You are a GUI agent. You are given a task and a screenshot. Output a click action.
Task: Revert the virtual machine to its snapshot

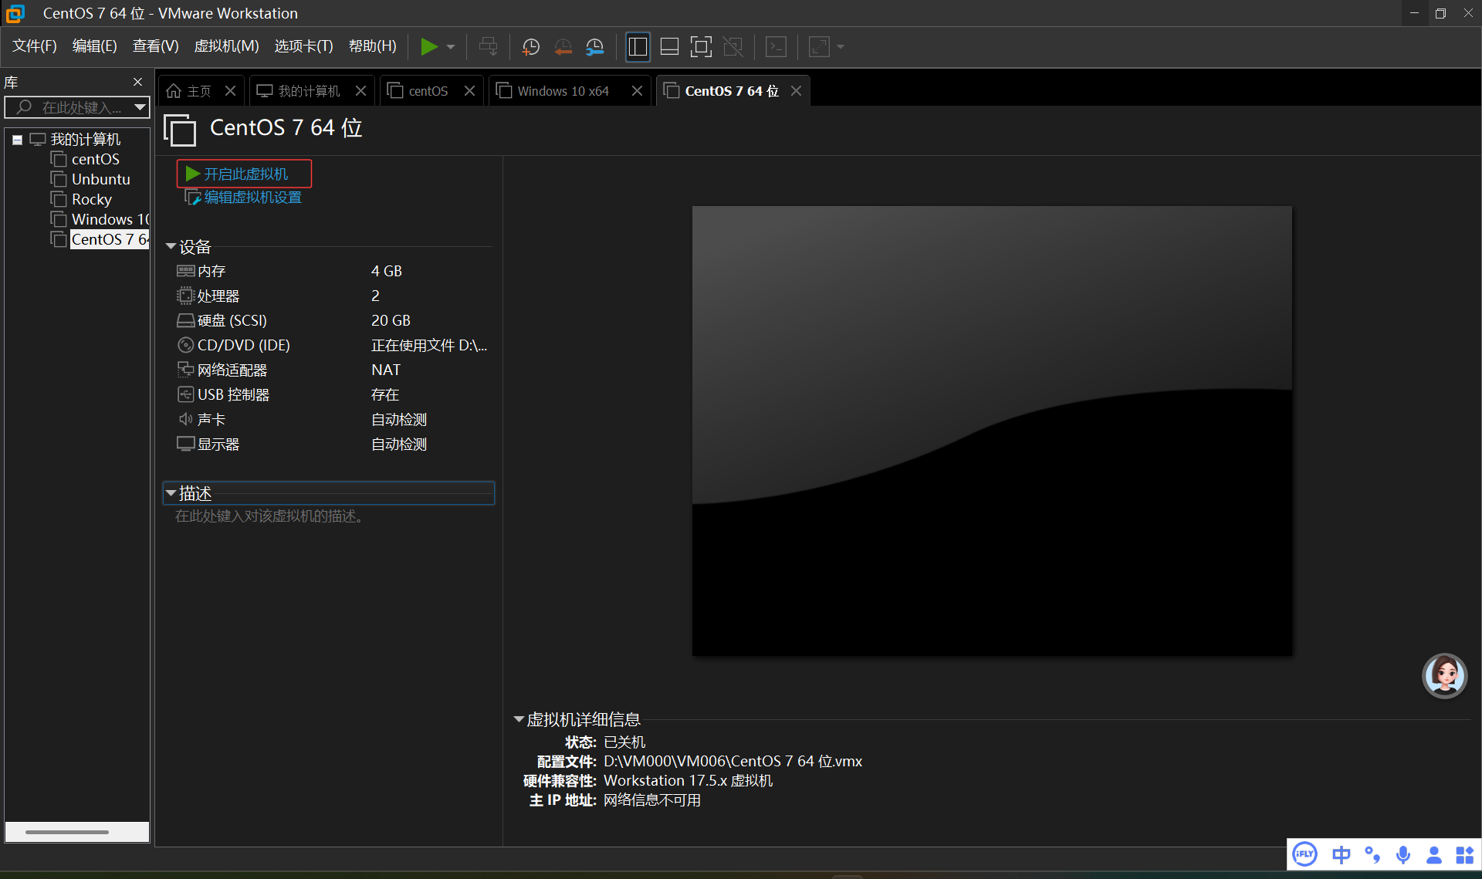coord(563,47)
